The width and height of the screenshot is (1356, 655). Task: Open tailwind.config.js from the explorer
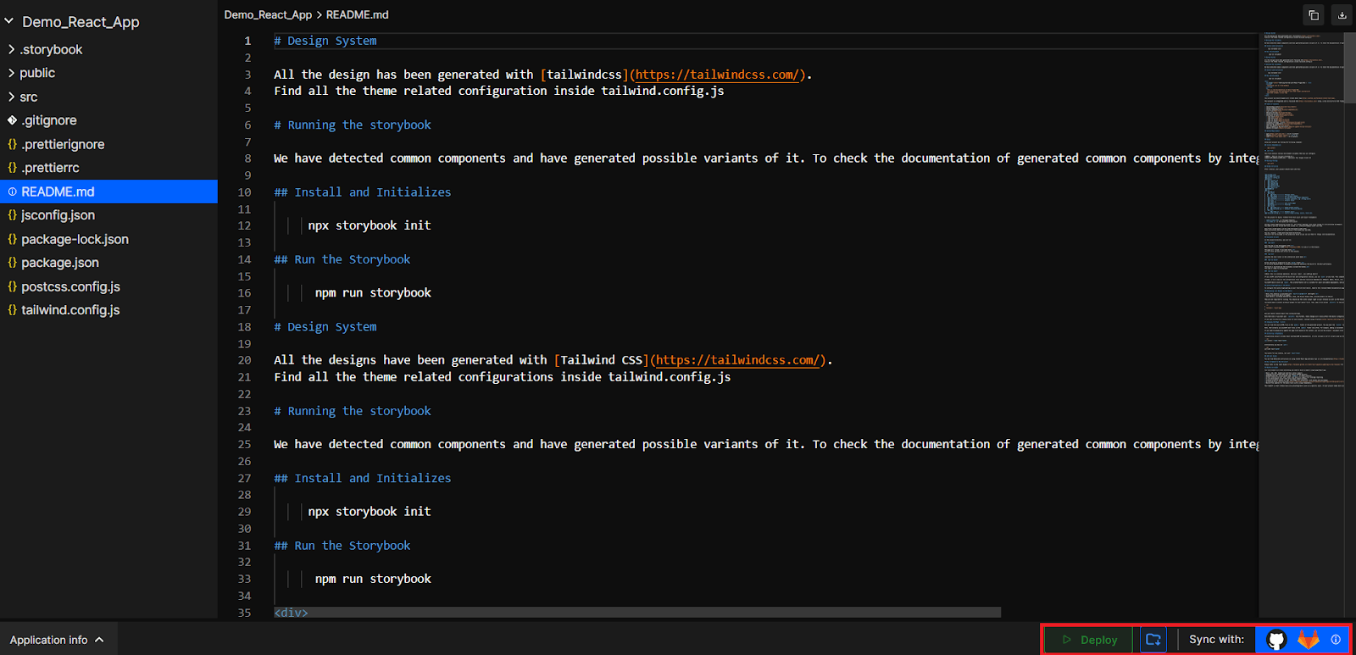[70, 310]
